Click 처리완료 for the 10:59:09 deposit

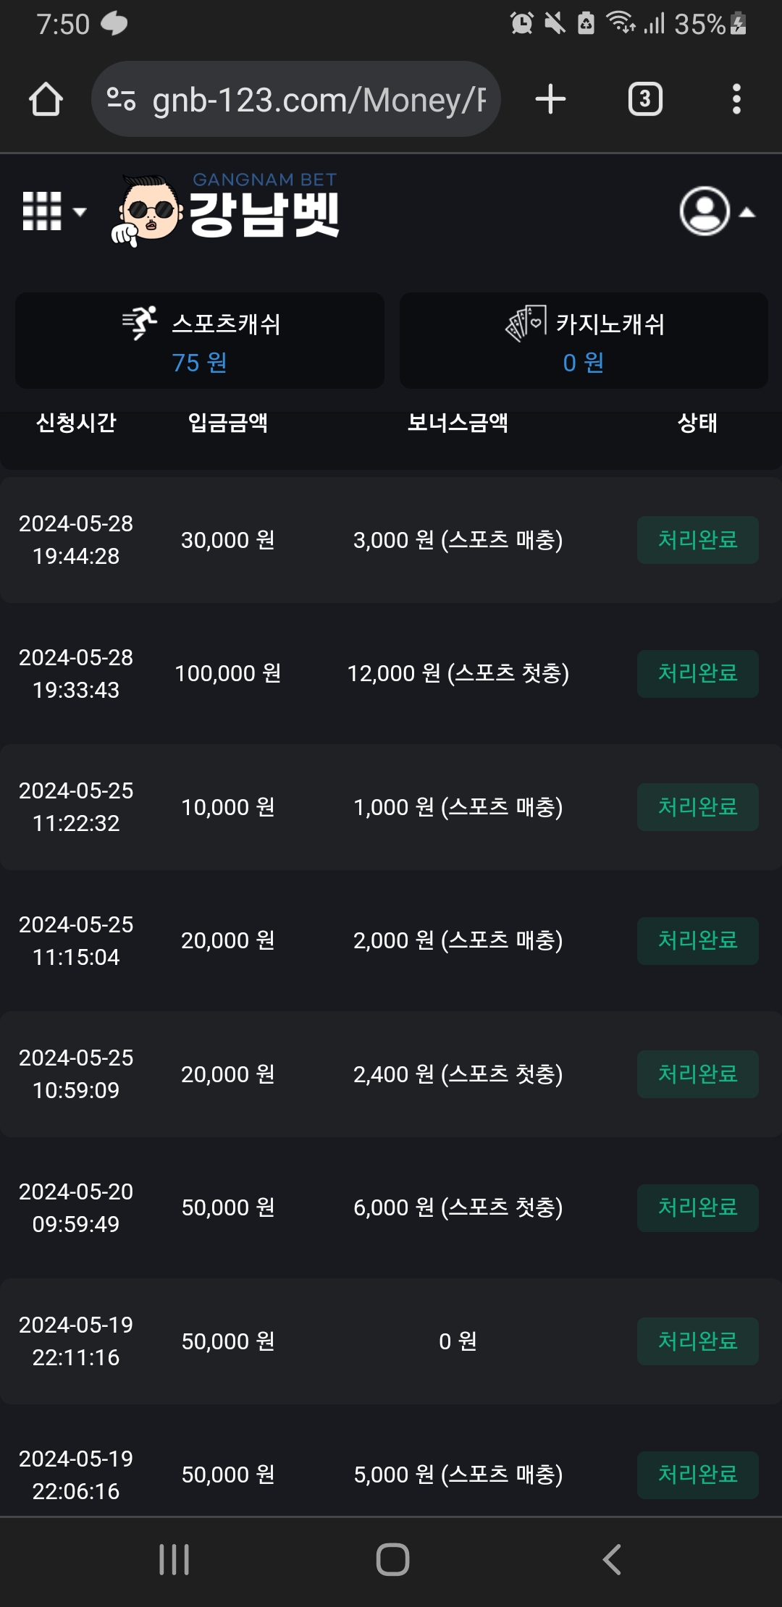click(x=697, y=1074)
